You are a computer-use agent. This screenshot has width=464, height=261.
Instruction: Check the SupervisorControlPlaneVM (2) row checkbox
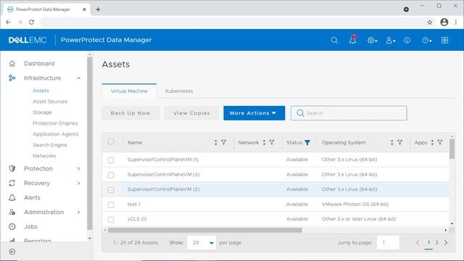pyautogui.click(x=111, y=190)
